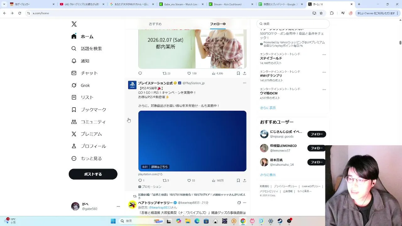This screenshot has width=402, height=226.
Task: View analytics showing 4,306 views
Action: (217, 73)
